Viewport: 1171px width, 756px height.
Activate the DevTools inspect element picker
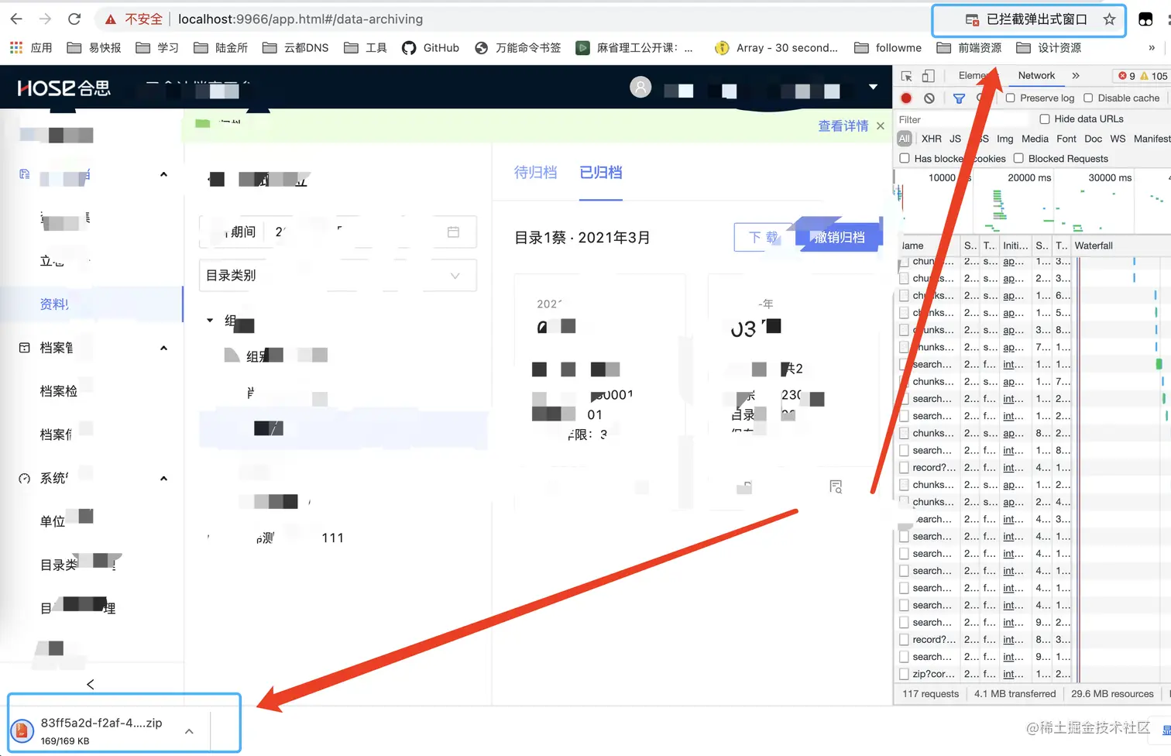click(x=906, y=76)
